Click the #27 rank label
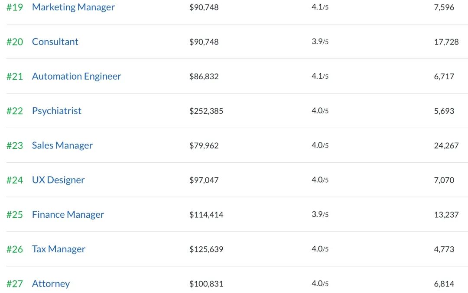This screenshot has width=468, height=293. 14,284
